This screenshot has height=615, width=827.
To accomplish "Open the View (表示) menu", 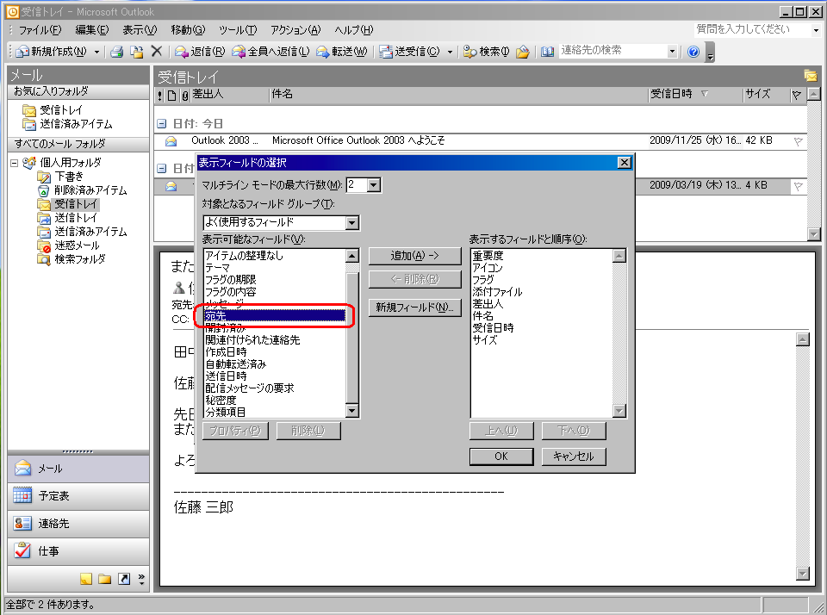I will click(140, 30).
